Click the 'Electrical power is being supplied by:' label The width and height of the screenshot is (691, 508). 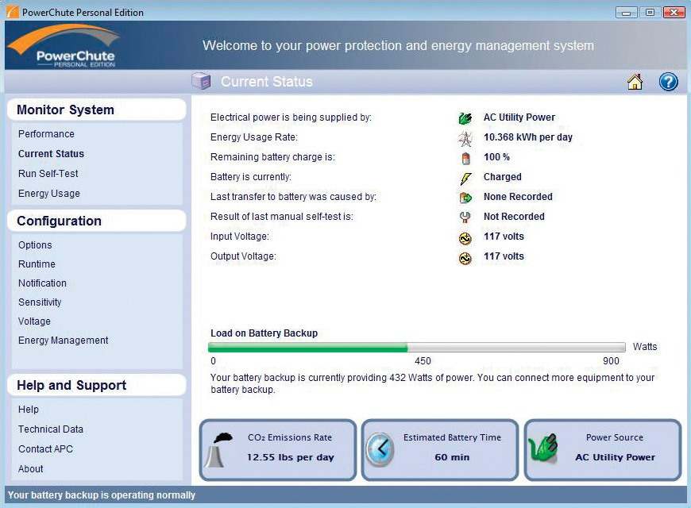click(x=291, y=117)
